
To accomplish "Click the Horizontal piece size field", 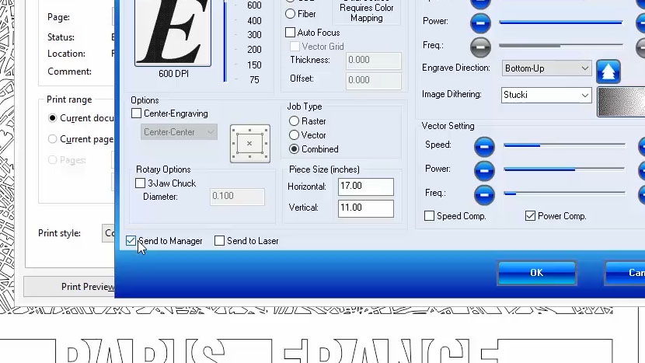I will click(x=365, y=187).
